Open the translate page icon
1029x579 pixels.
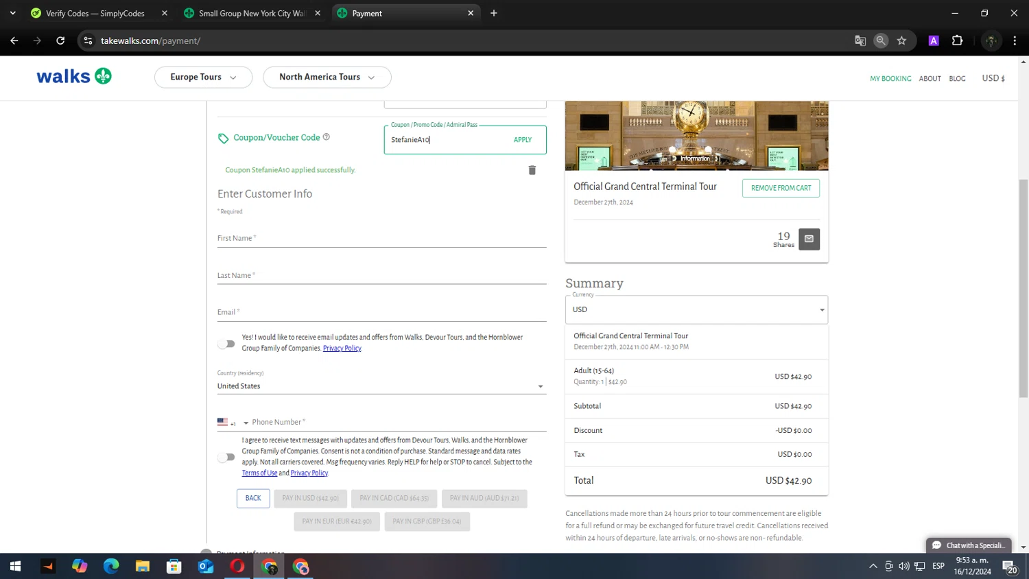click(860, 40)
